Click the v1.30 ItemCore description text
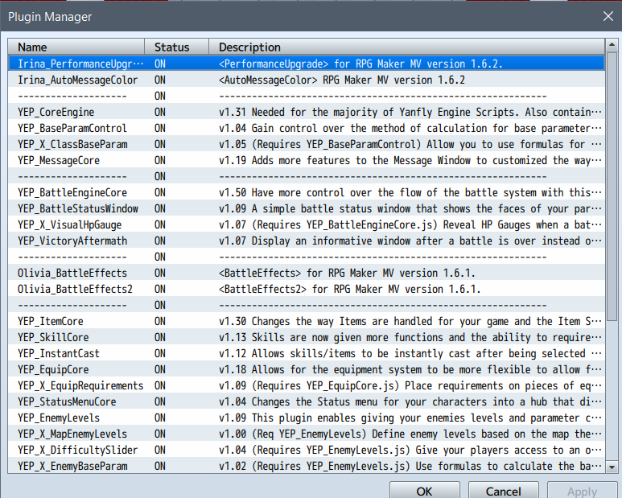 [x=410, y=321]
